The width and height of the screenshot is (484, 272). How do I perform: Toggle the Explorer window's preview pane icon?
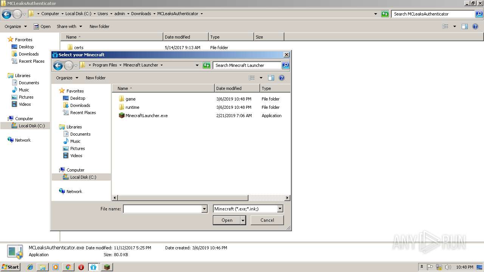pos(465,26)
